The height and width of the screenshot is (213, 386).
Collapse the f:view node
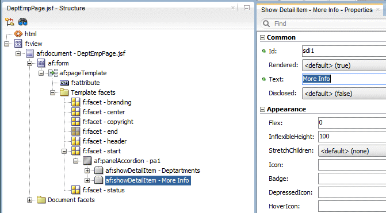(7, 44)
